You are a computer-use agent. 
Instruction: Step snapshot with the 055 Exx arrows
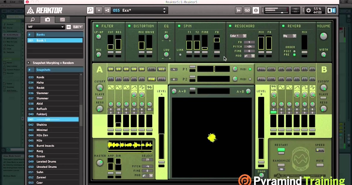[164, 10]
